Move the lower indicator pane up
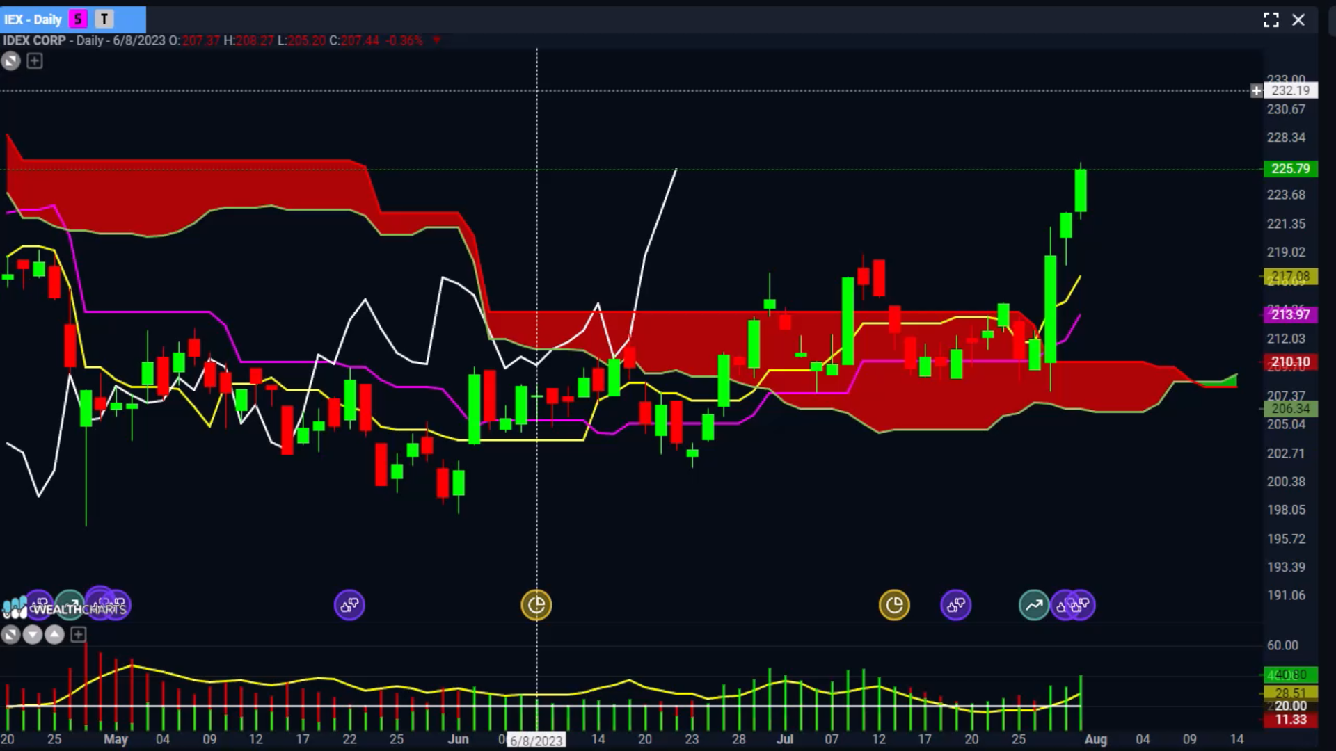 tap(55, 634)
